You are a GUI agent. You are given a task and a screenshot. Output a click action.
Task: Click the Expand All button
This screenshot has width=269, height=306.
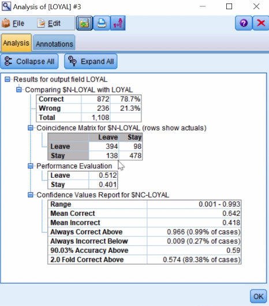pyautogui.click(x=91, y=61)
